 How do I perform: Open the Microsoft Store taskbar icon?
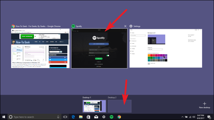point(89,117)
